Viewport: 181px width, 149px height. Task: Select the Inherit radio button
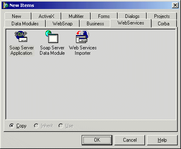coord(36,126)
